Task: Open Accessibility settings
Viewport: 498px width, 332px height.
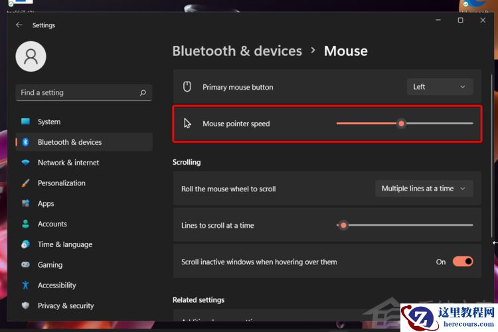Action: coord(84,285)
